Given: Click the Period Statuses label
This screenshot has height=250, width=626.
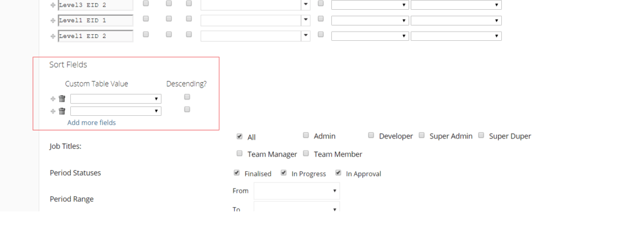Looking at the screenshot, I should 75,173.
